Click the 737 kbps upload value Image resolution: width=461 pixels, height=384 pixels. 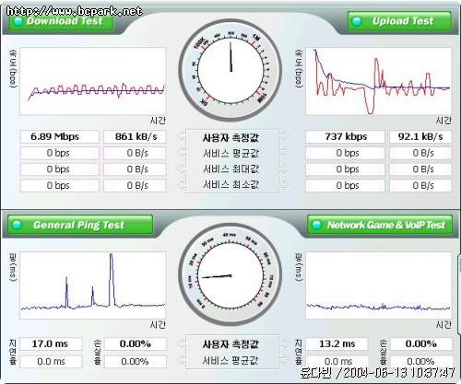pyautogui.click(x=345, y=136)
